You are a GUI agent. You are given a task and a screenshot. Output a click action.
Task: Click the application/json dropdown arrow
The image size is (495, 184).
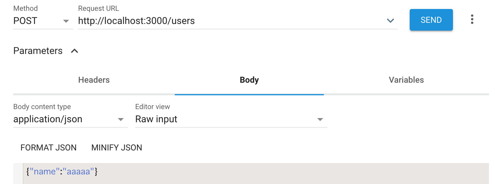[121, 119]
